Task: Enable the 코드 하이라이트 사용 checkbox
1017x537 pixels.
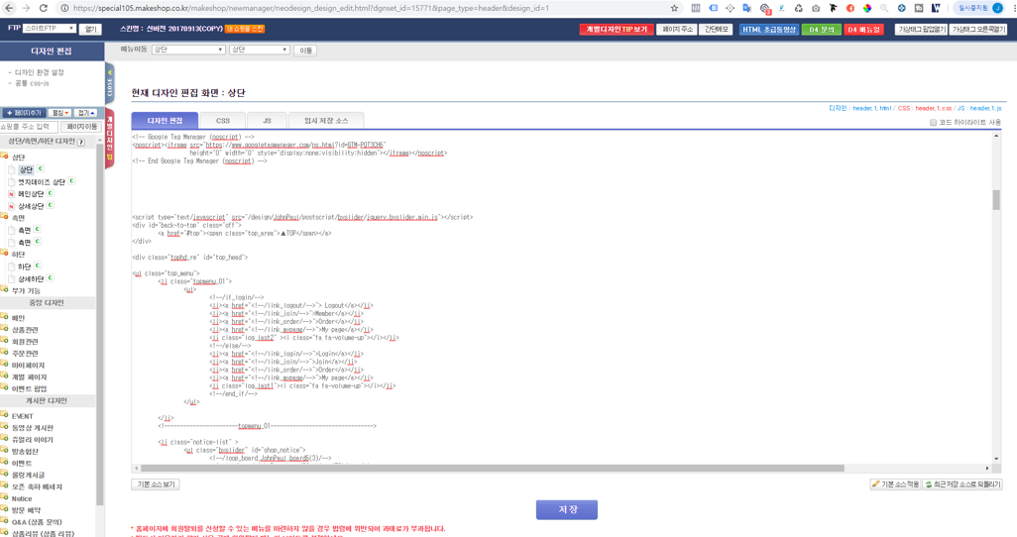Action: [x=934, y=123]
